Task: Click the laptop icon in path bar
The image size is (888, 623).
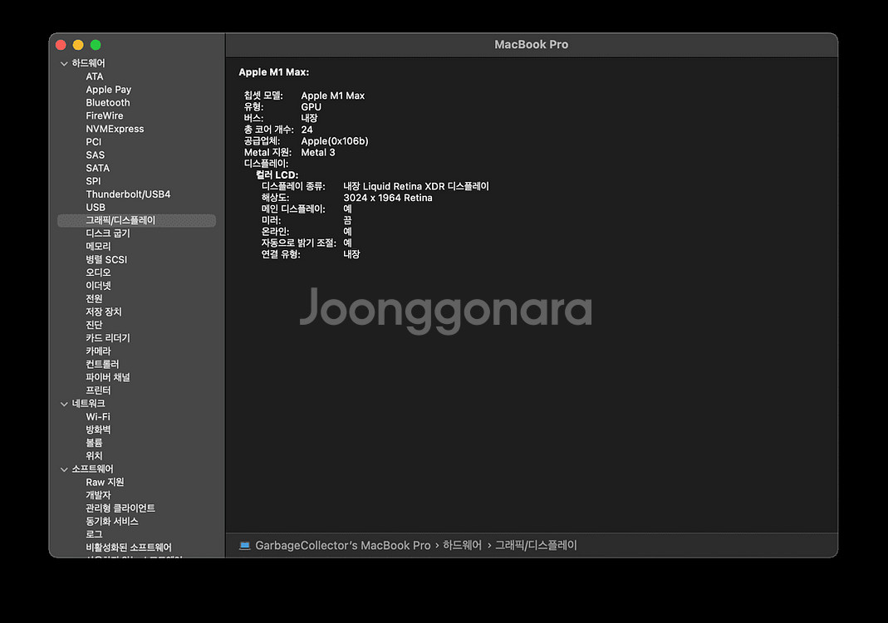Action: (245, 546)
